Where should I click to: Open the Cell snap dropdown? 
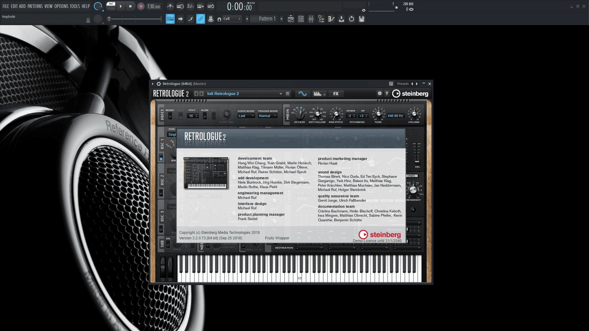point(232,19)
